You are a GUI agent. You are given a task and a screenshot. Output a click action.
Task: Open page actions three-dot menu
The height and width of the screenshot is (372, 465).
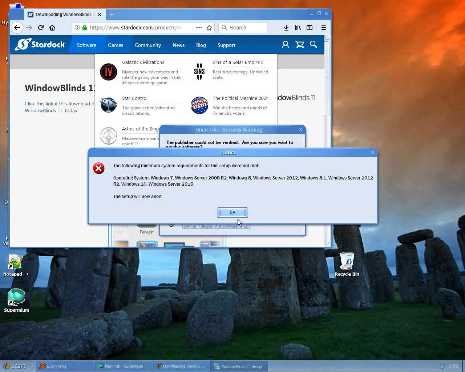[x=199, y=28]
